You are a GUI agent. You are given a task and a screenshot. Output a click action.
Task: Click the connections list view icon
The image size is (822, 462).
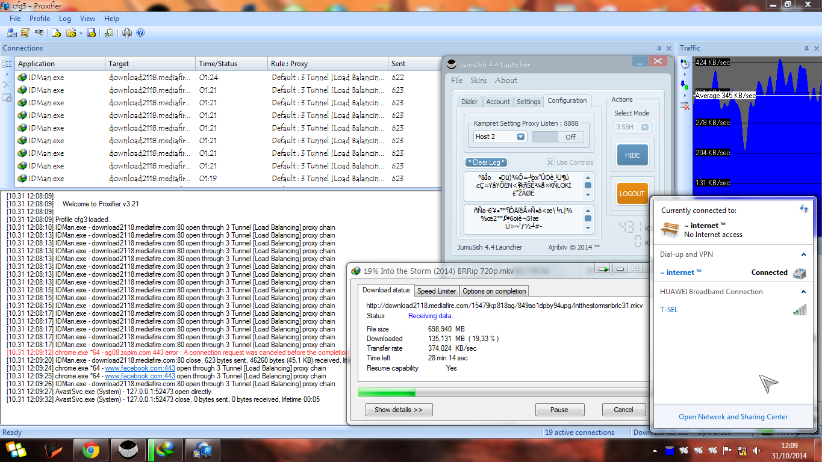pos(7,64)
